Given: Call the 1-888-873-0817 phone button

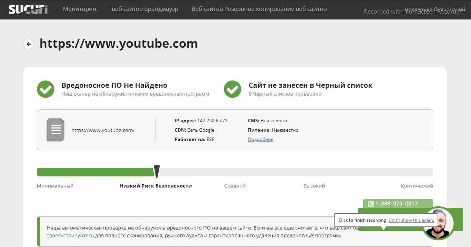Looking at the screenshot, I should tap(398, 203).
